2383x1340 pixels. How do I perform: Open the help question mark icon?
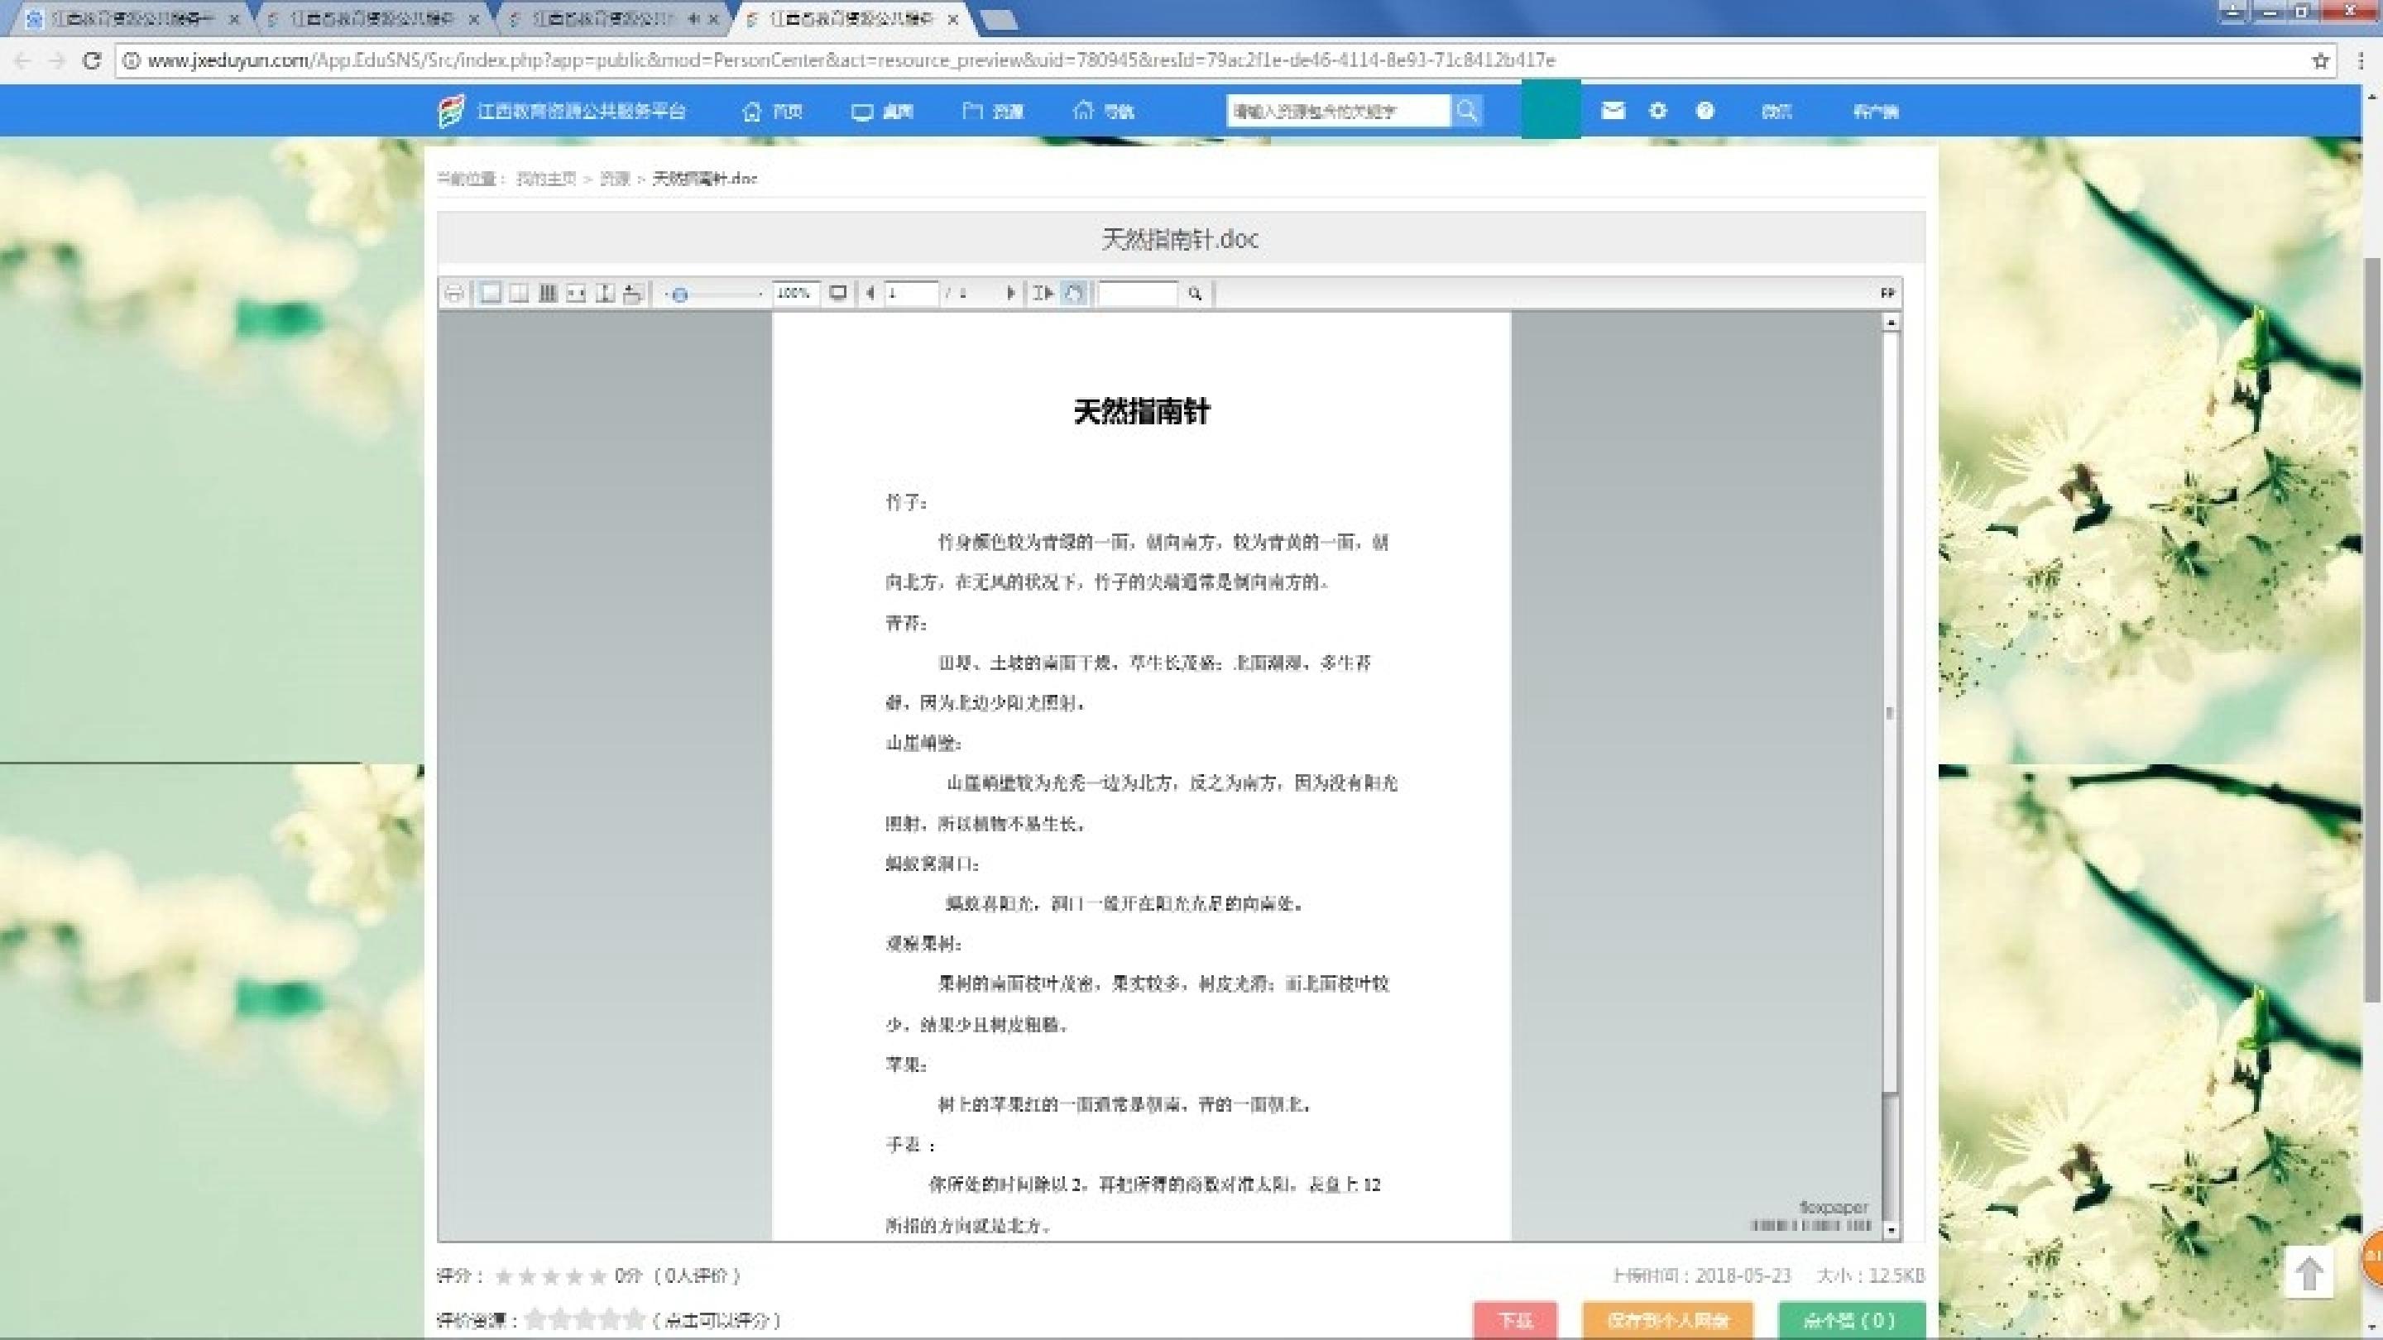pyautogui.click(x=1705, y=111)
